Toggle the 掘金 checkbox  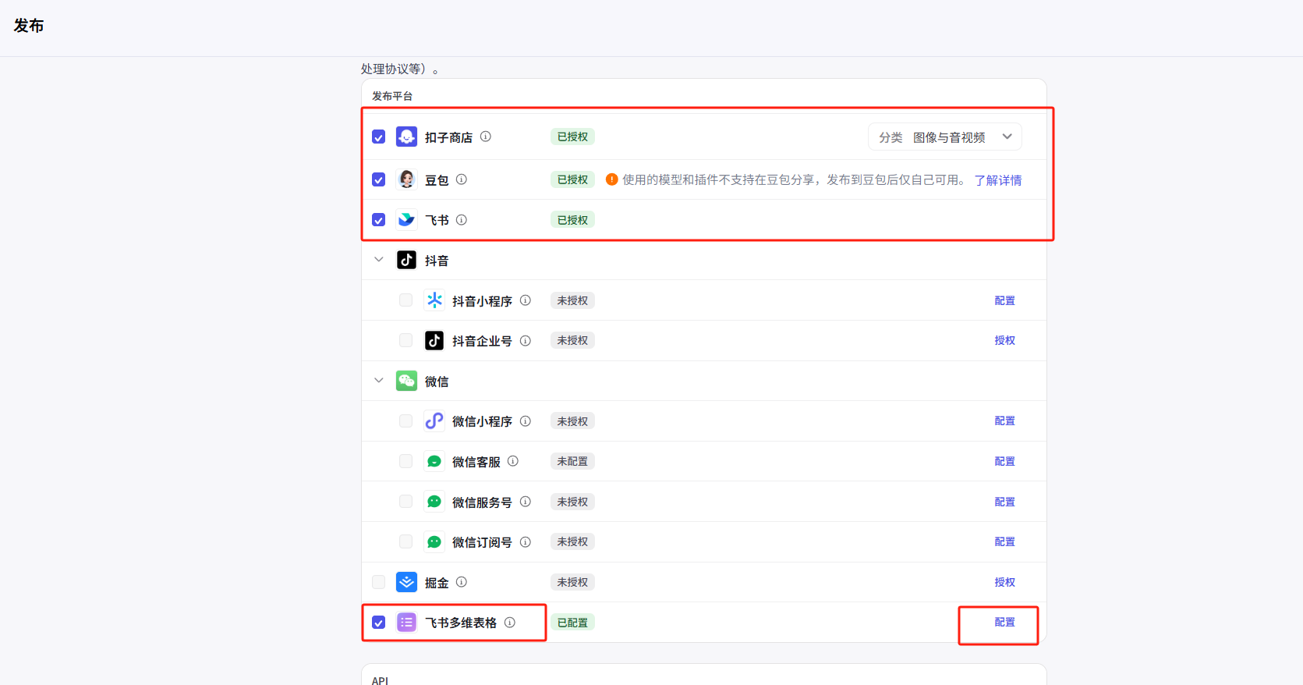coord(379,582)
